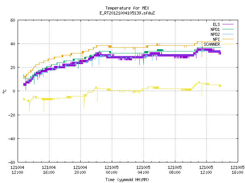Click the x-axis tick label 121005 04:00
This screenshot has width=245, height=183.
coord(143,170)
